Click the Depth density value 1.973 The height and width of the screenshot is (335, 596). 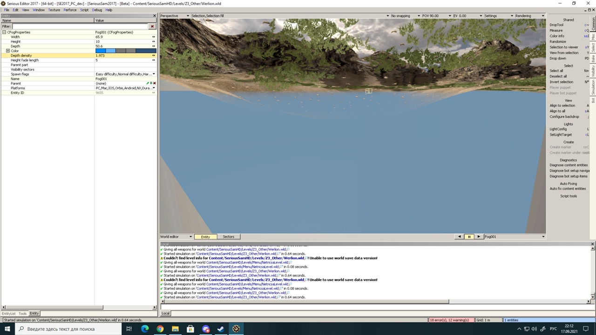(x=100, y=55)
